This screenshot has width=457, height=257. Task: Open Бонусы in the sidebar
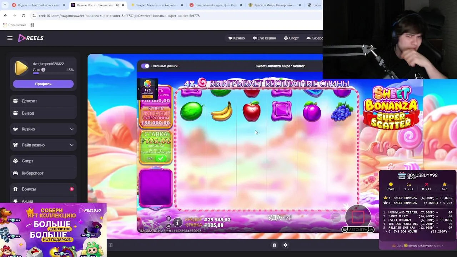pos(43,189)
